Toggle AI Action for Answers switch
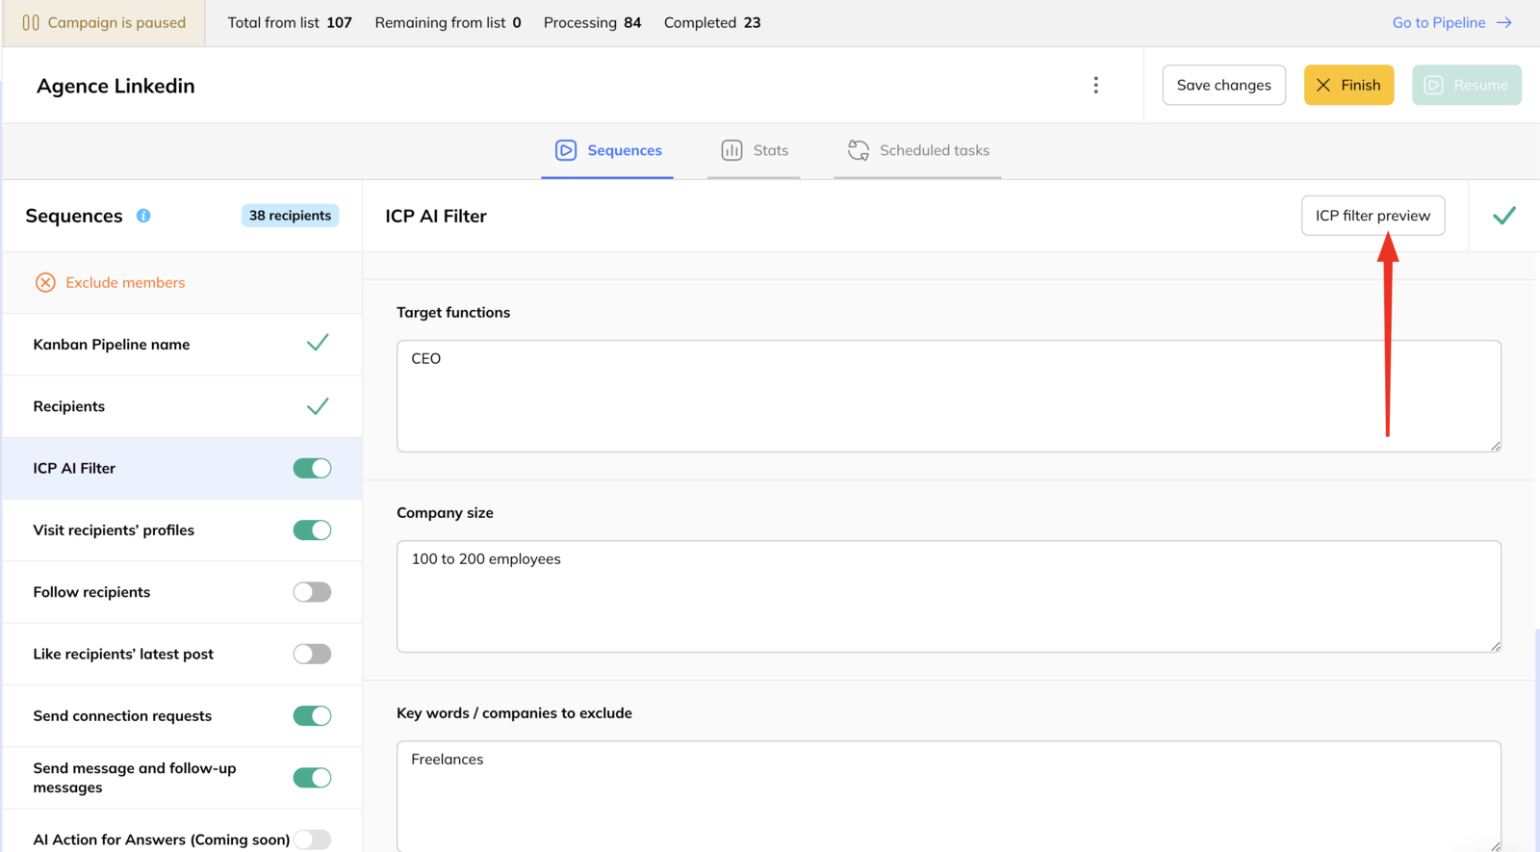Viewport: 1540px width, 852px height. pyautogui.click(x=312, y=839)
